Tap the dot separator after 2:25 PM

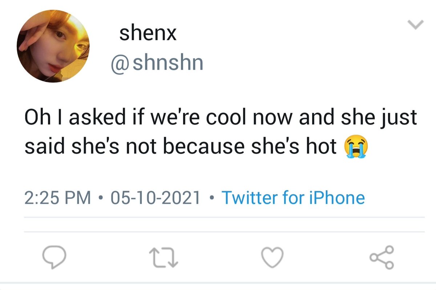(x=101, y=199)
